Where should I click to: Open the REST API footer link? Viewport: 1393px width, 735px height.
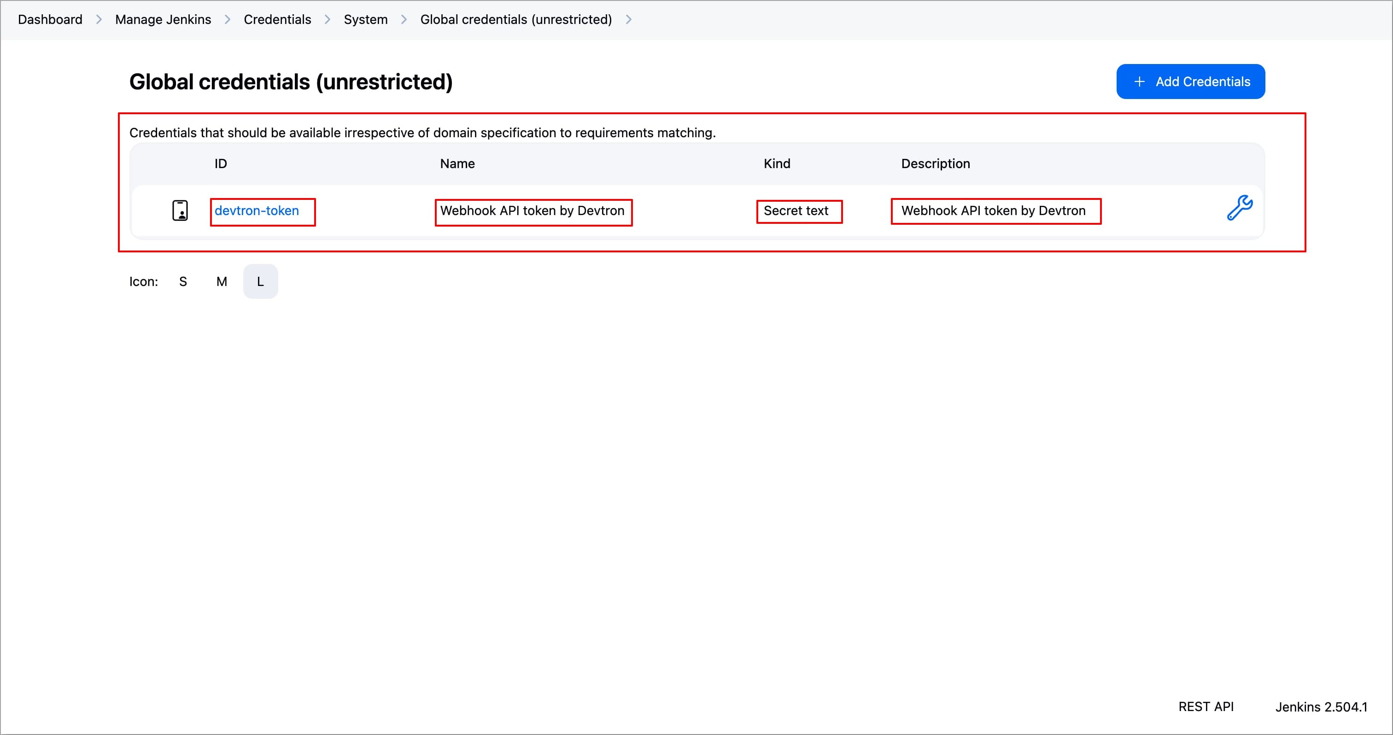pyautogui.click(x=1206, y=707)
